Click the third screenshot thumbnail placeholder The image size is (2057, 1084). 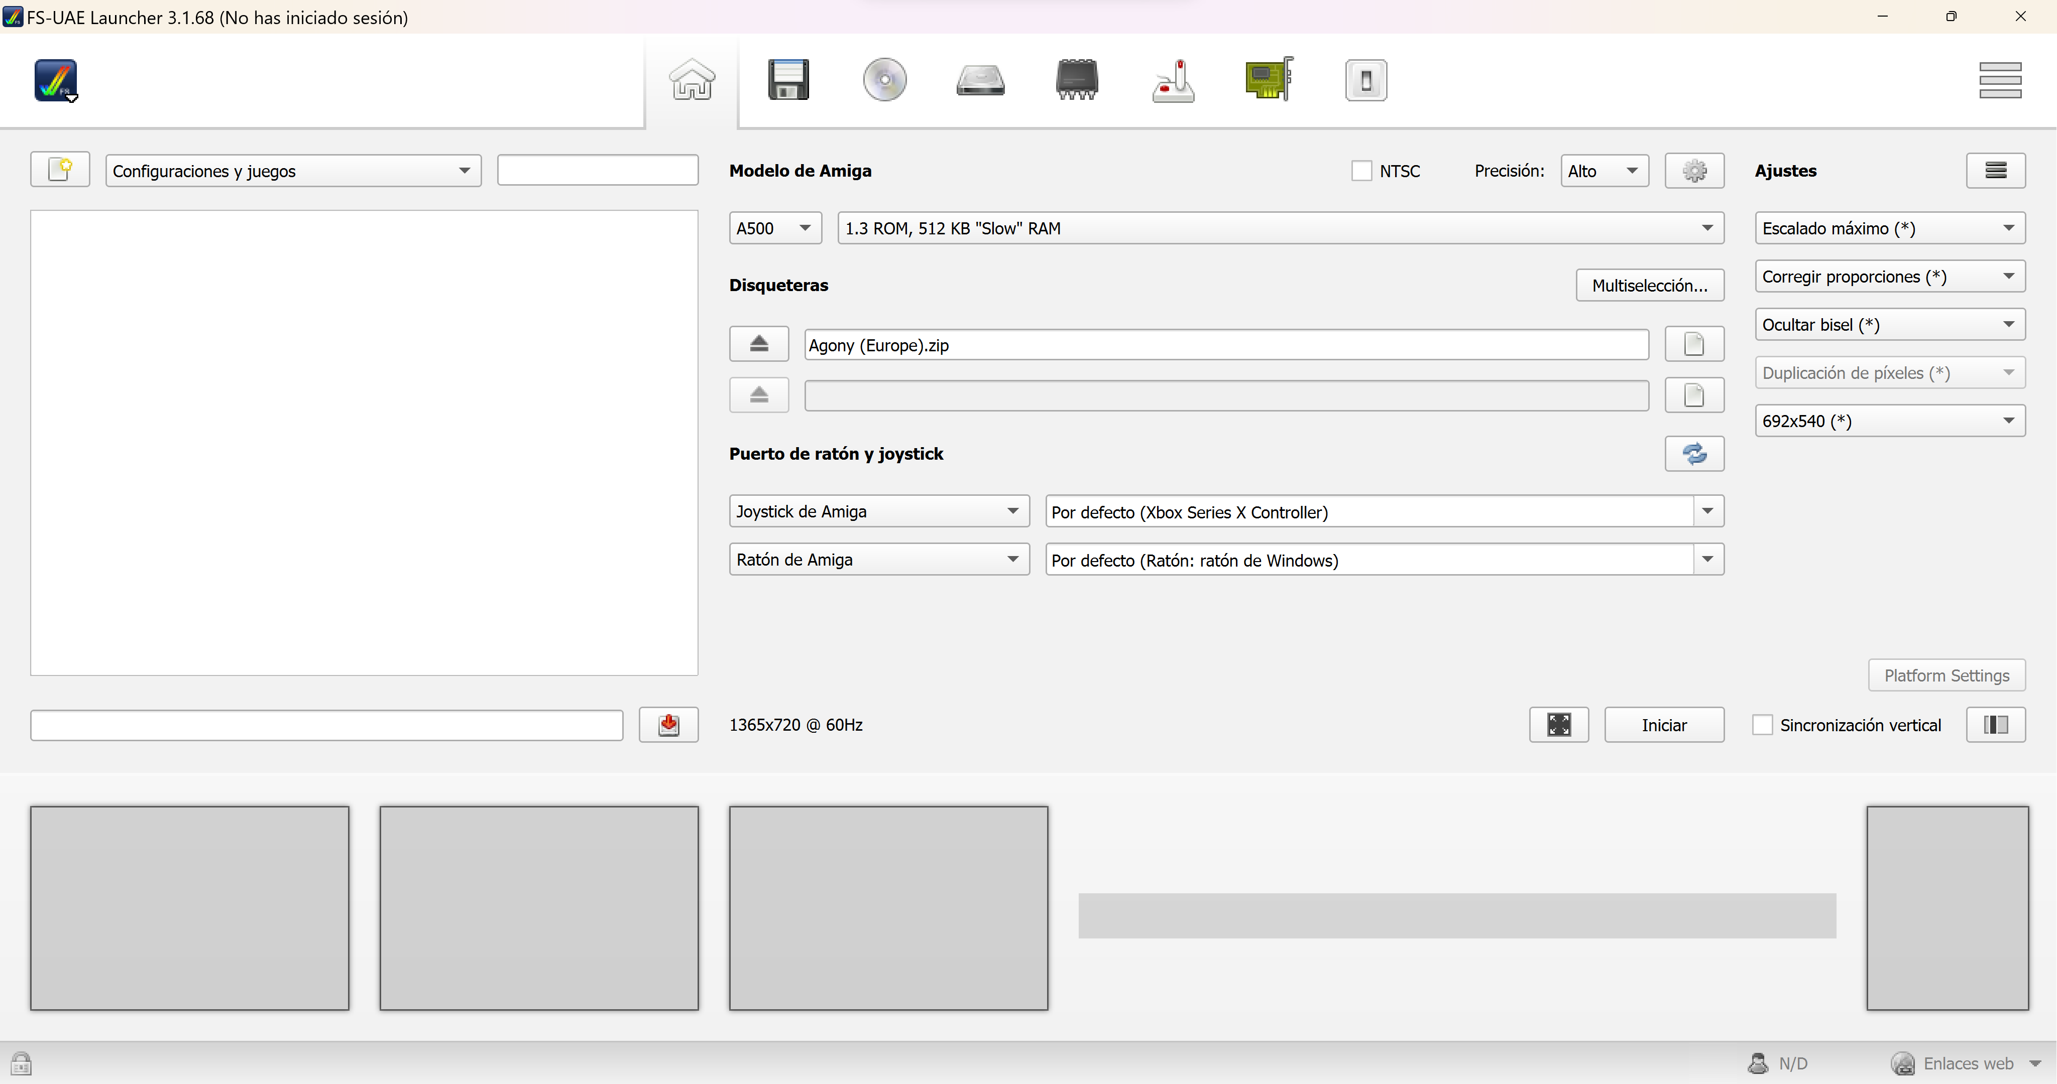(888, 907)
